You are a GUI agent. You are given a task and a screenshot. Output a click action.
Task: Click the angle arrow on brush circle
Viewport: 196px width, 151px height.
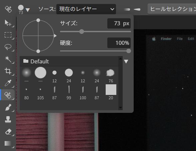(x=55, y=36)
